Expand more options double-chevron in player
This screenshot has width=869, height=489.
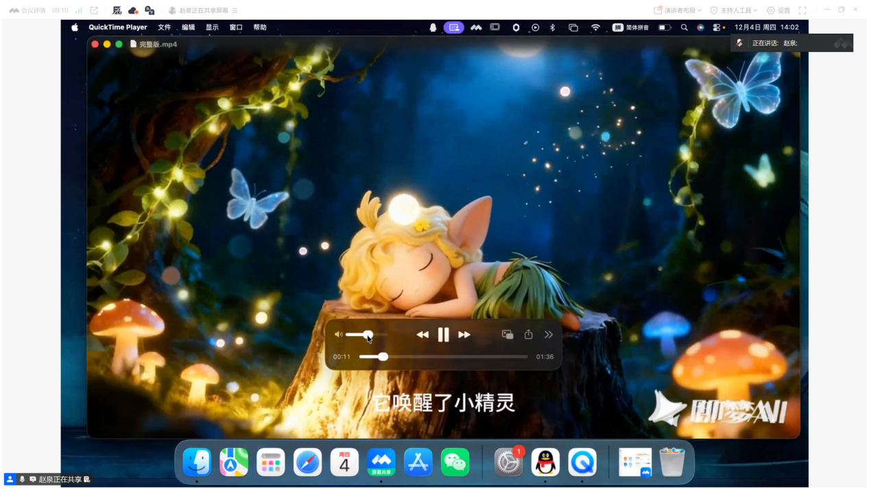coord(549,335)
